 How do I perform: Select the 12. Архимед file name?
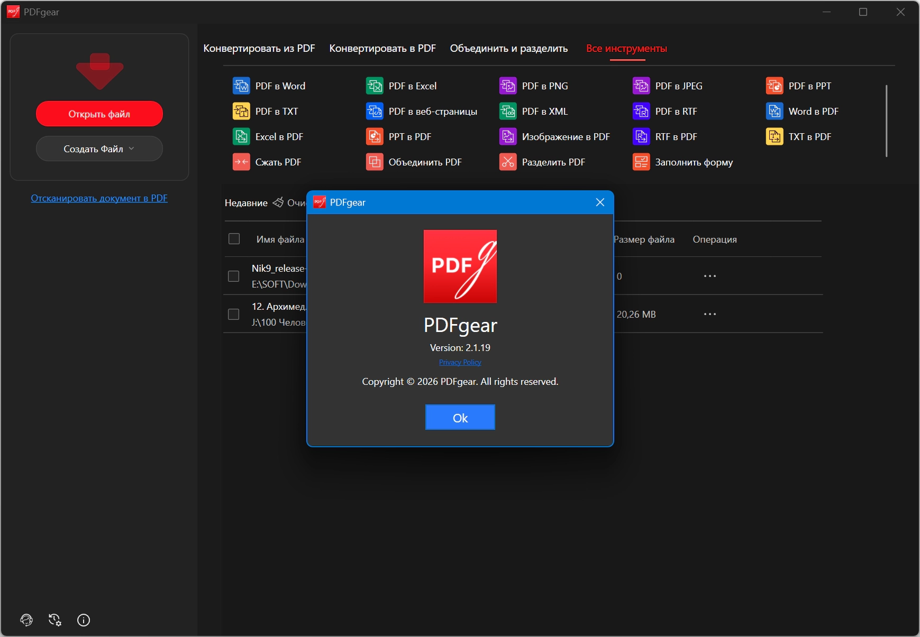coord(279,307)
